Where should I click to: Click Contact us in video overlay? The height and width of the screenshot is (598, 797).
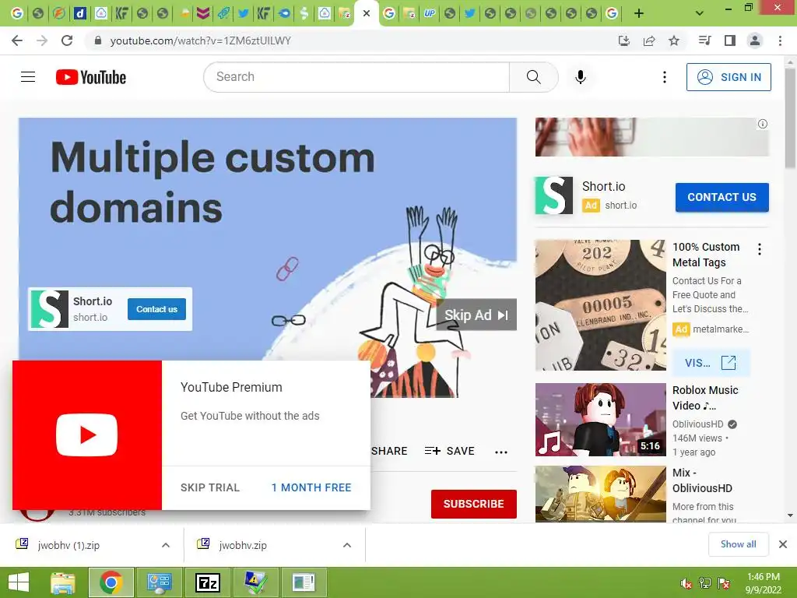156,309
